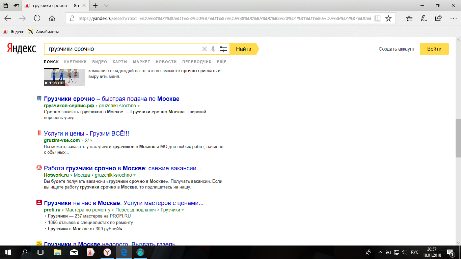
Task: Open Грузчики на час в Москве result
Action: (x=124, y=203)
